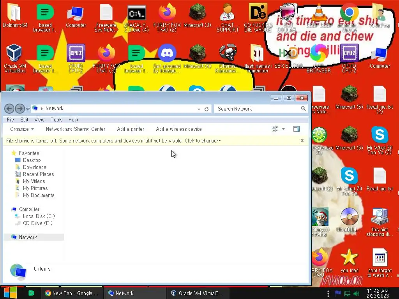Click the file sharing turned off notice
Viewport: 399px width, 299px height.
point(114,141)
